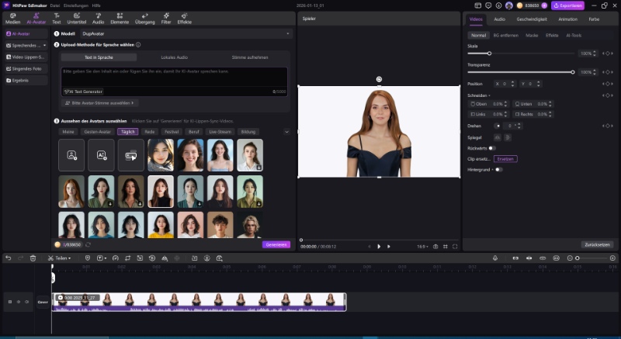Switch to the Farbe tab
The width and height of the screenshot is (621, 339).
[594, 19]
